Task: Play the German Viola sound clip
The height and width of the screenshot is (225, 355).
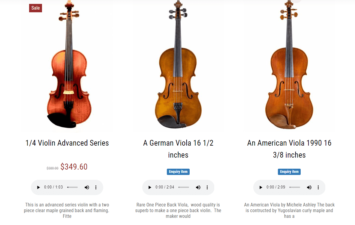Action: click(x=149, y=187)
